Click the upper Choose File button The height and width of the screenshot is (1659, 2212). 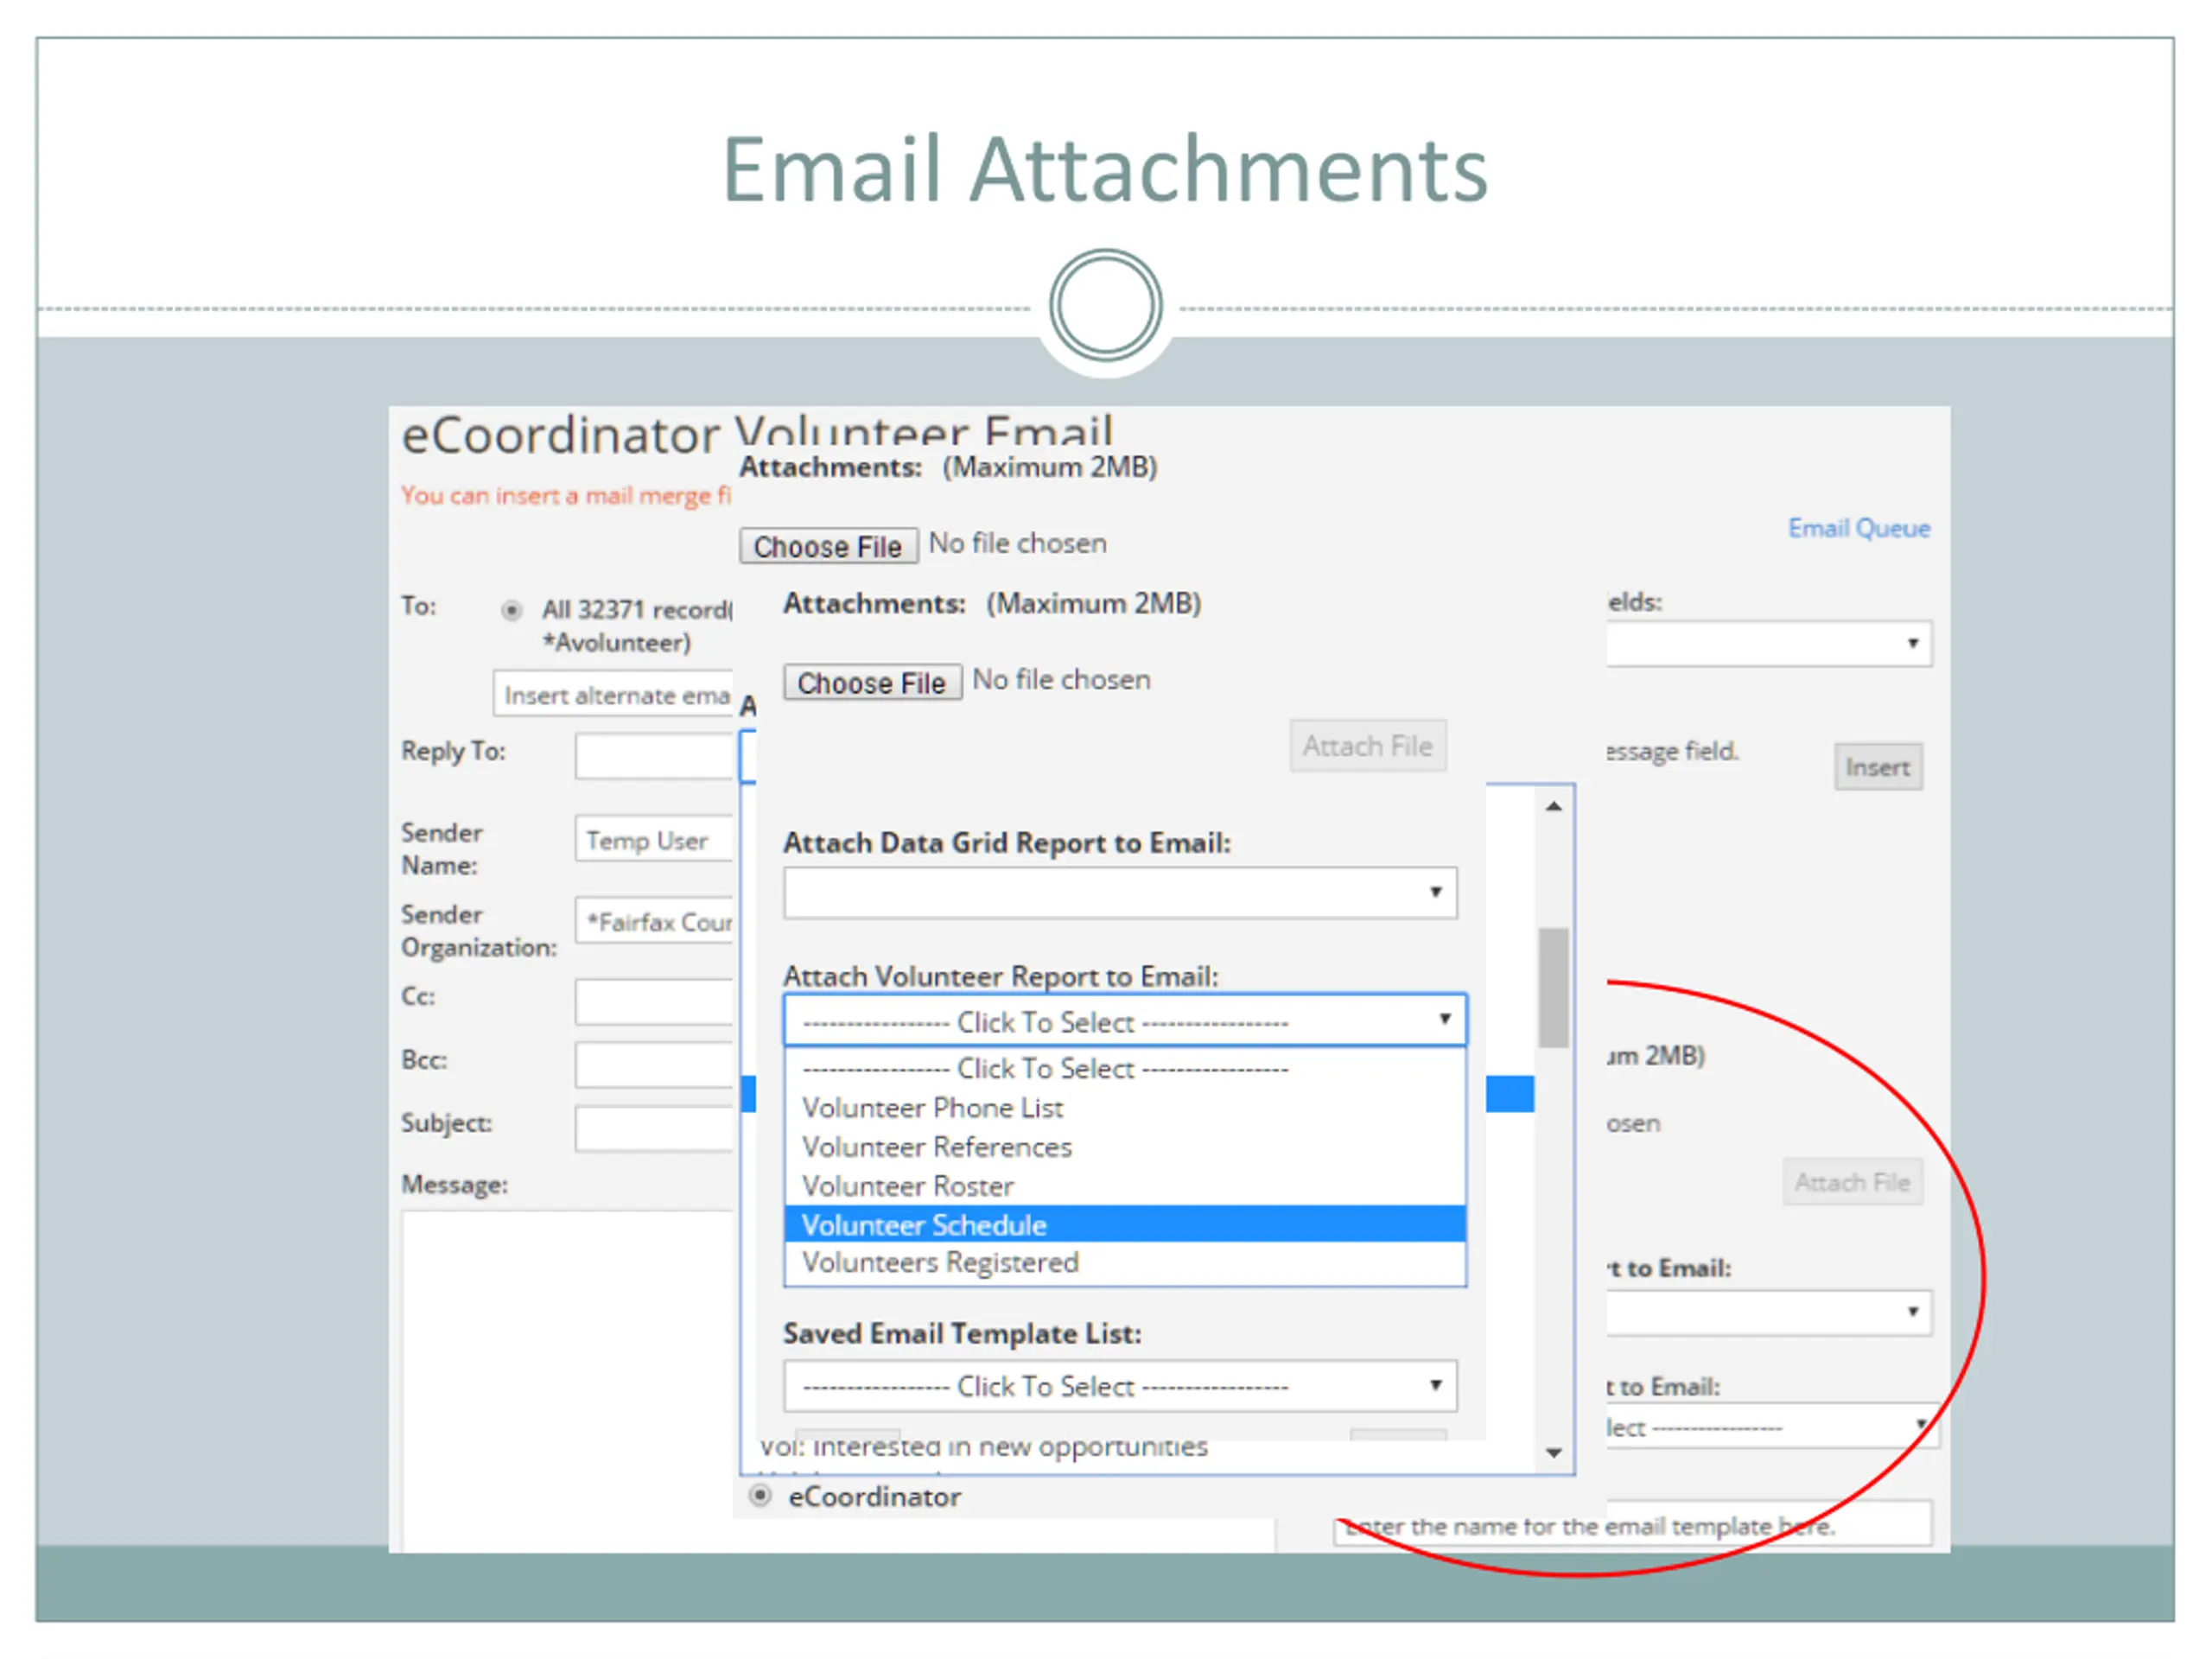828,546
